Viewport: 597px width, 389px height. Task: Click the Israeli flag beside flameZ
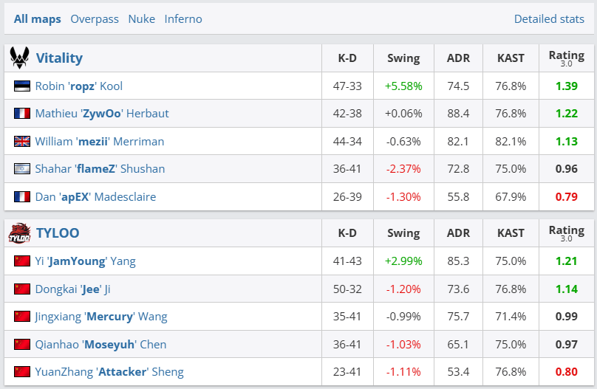pyautogui.click(x=22, y=169)
